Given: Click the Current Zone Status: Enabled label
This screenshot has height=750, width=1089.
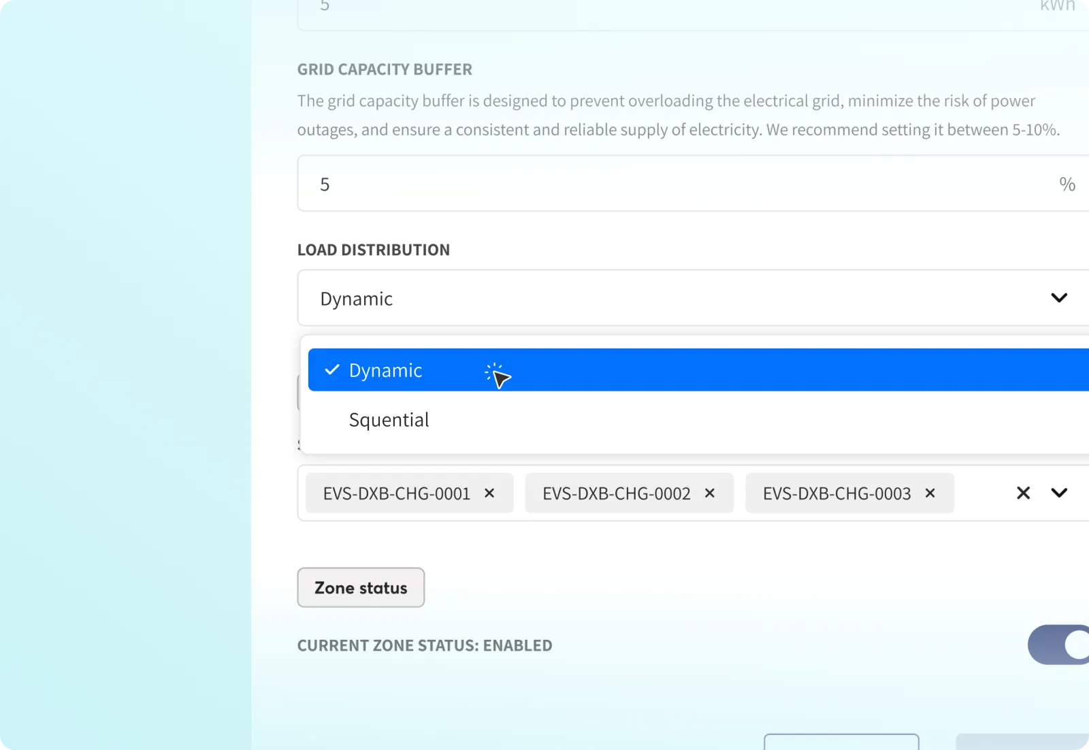Looking at the screenshot, I should 425,645.
